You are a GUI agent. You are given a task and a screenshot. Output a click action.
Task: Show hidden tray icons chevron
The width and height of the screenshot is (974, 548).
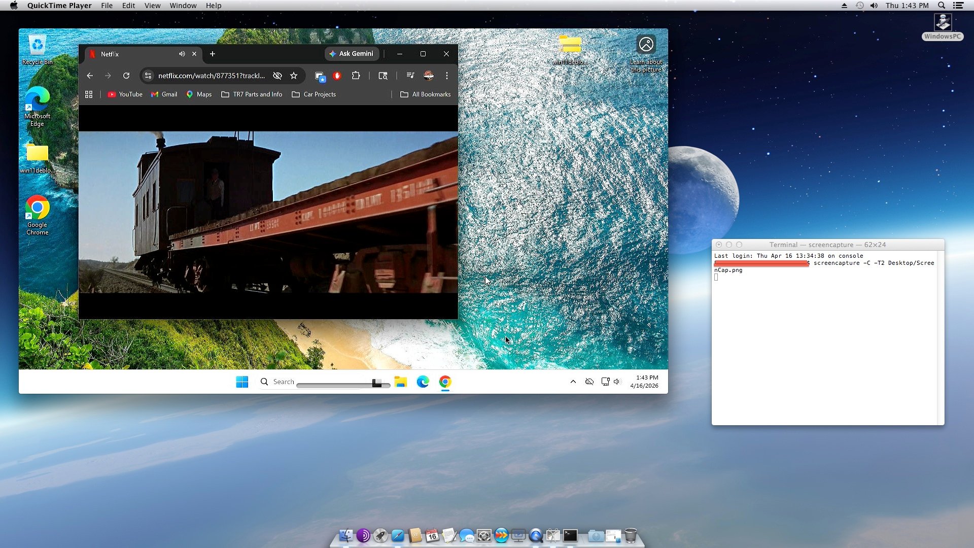click(573, 382)
